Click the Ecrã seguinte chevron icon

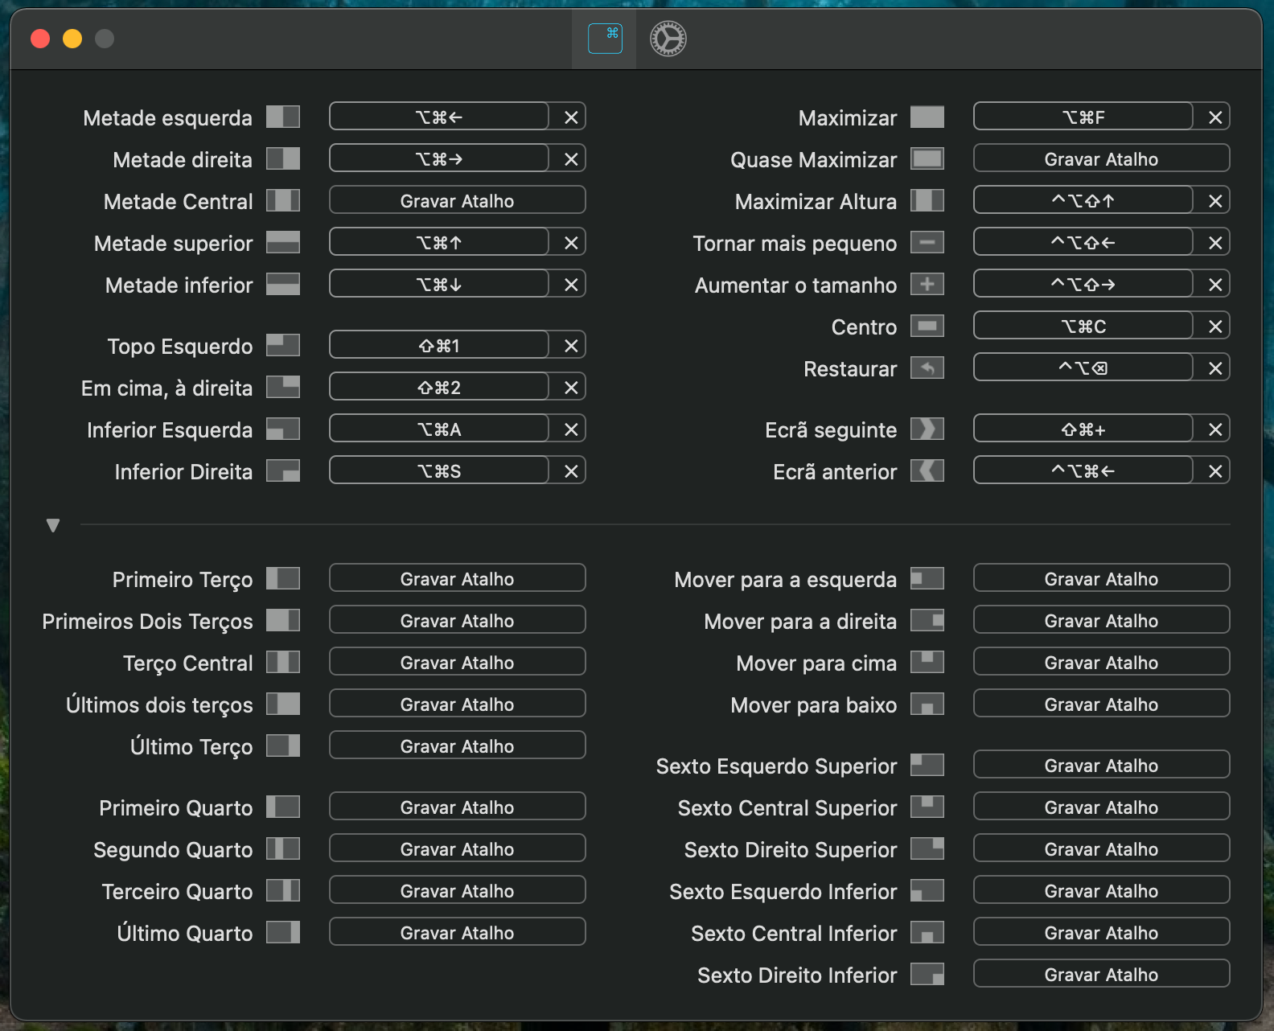coord(927,429)
